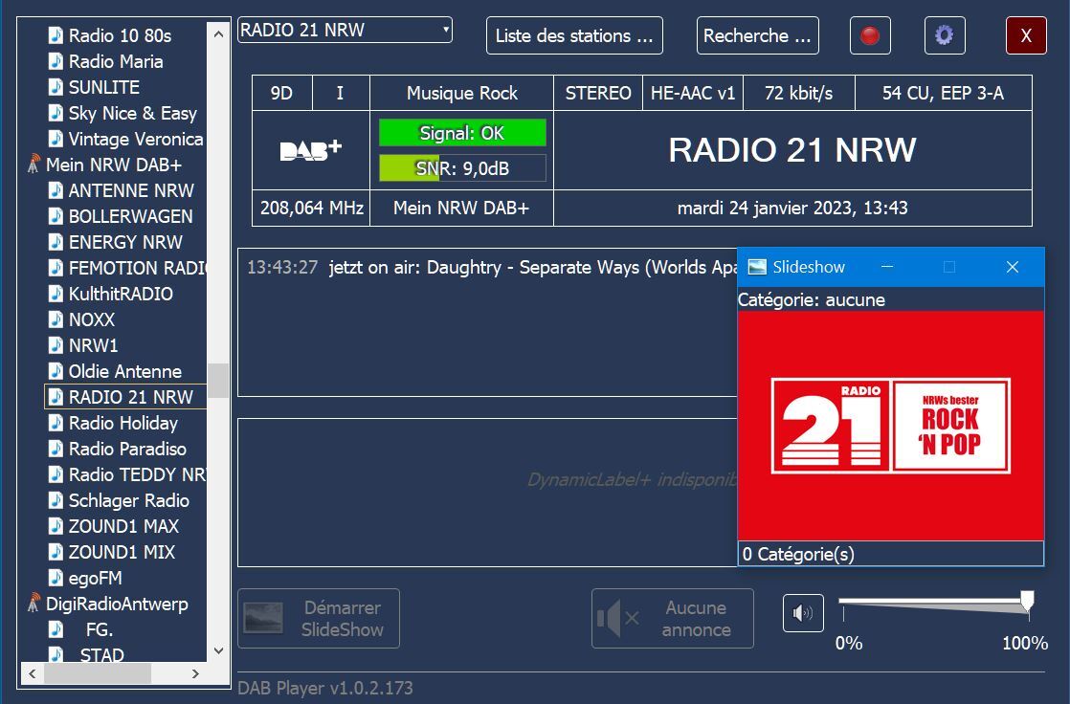This screenshot has height=704, width=1070.
Task: Select NOXX station
Action: pos(92,319)
